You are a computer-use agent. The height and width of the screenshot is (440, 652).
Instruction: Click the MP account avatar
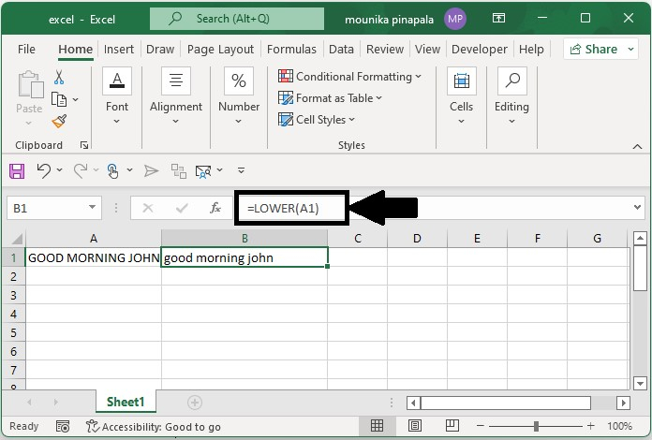click(455, 19)
